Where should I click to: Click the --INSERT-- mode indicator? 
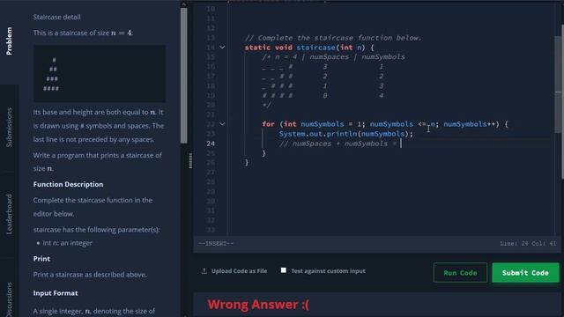pyautogui.click(x=216, y=243)
